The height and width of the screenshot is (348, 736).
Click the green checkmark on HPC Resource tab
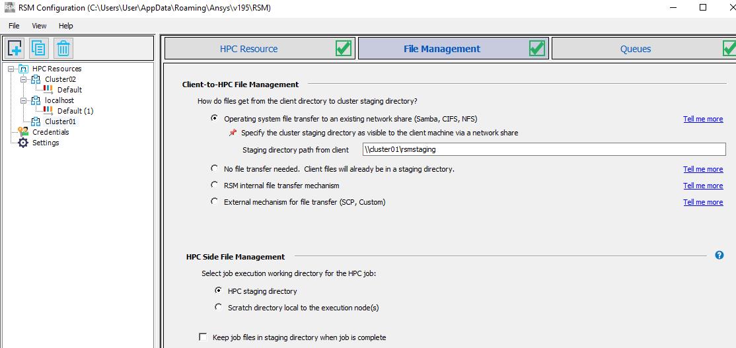(344, 48)
